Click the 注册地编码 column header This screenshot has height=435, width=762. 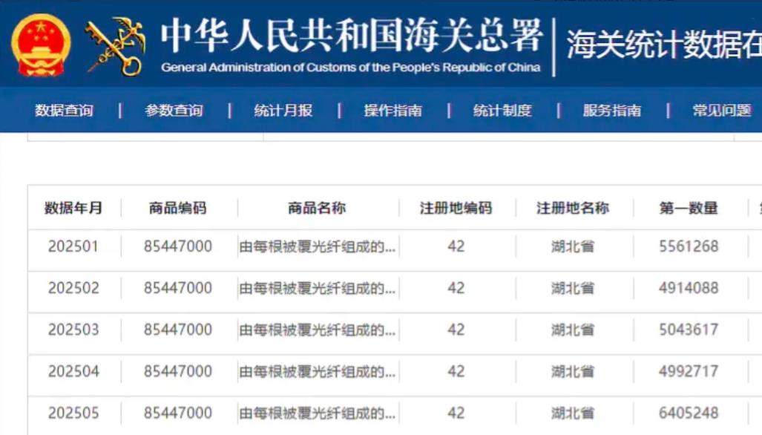456,208
